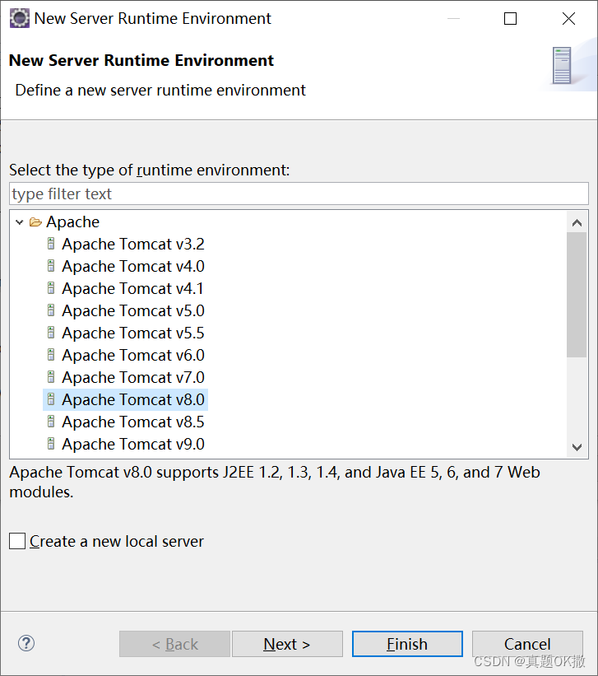This screenshot has width=598, height=676.
Task: Click the server icon beside Apache Tomcat v9.0
Action: click(51, 444)
